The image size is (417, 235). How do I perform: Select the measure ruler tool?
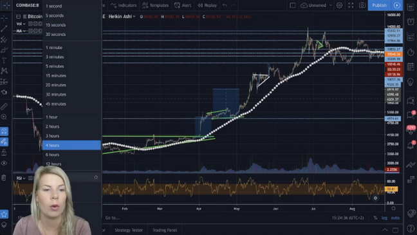pyautogui.click(x=4, y=106)
